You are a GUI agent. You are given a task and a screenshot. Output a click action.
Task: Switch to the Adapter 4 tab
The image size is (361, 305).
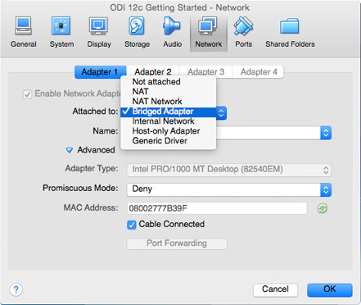[259, 72]
